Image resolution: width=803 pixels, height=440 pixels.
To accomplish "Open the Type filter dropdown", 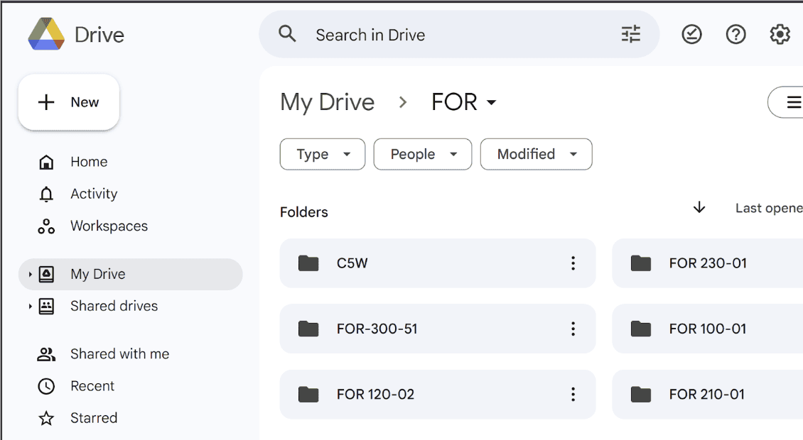I will point(323,154).
